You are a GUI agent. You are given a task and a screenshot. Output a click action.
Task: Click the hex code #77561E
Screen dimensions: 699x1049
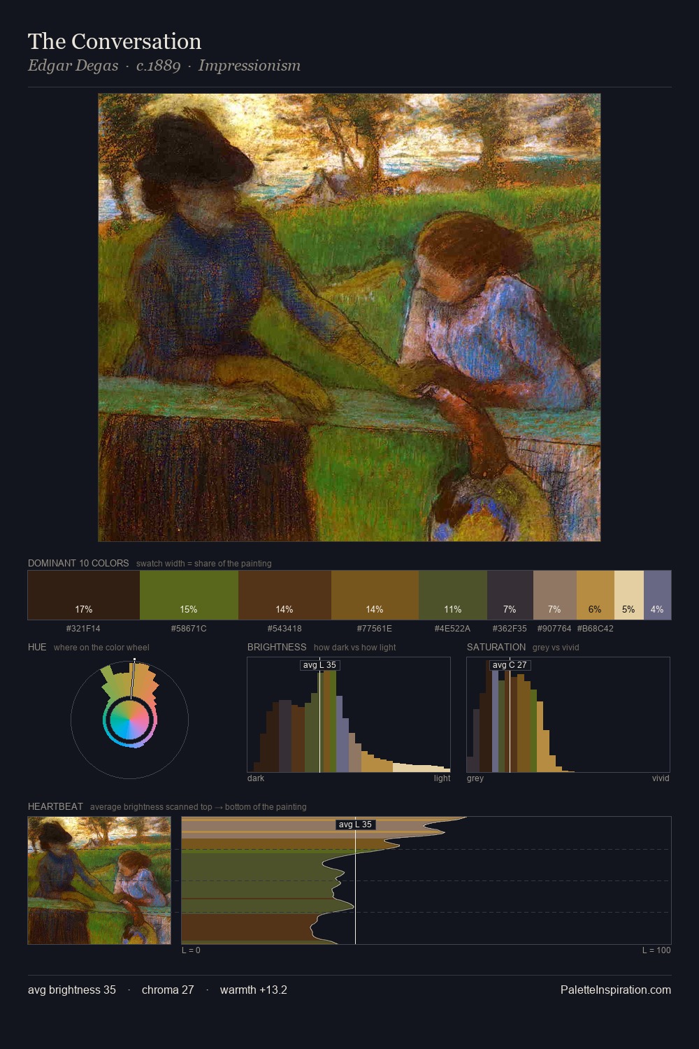(375, 629)
